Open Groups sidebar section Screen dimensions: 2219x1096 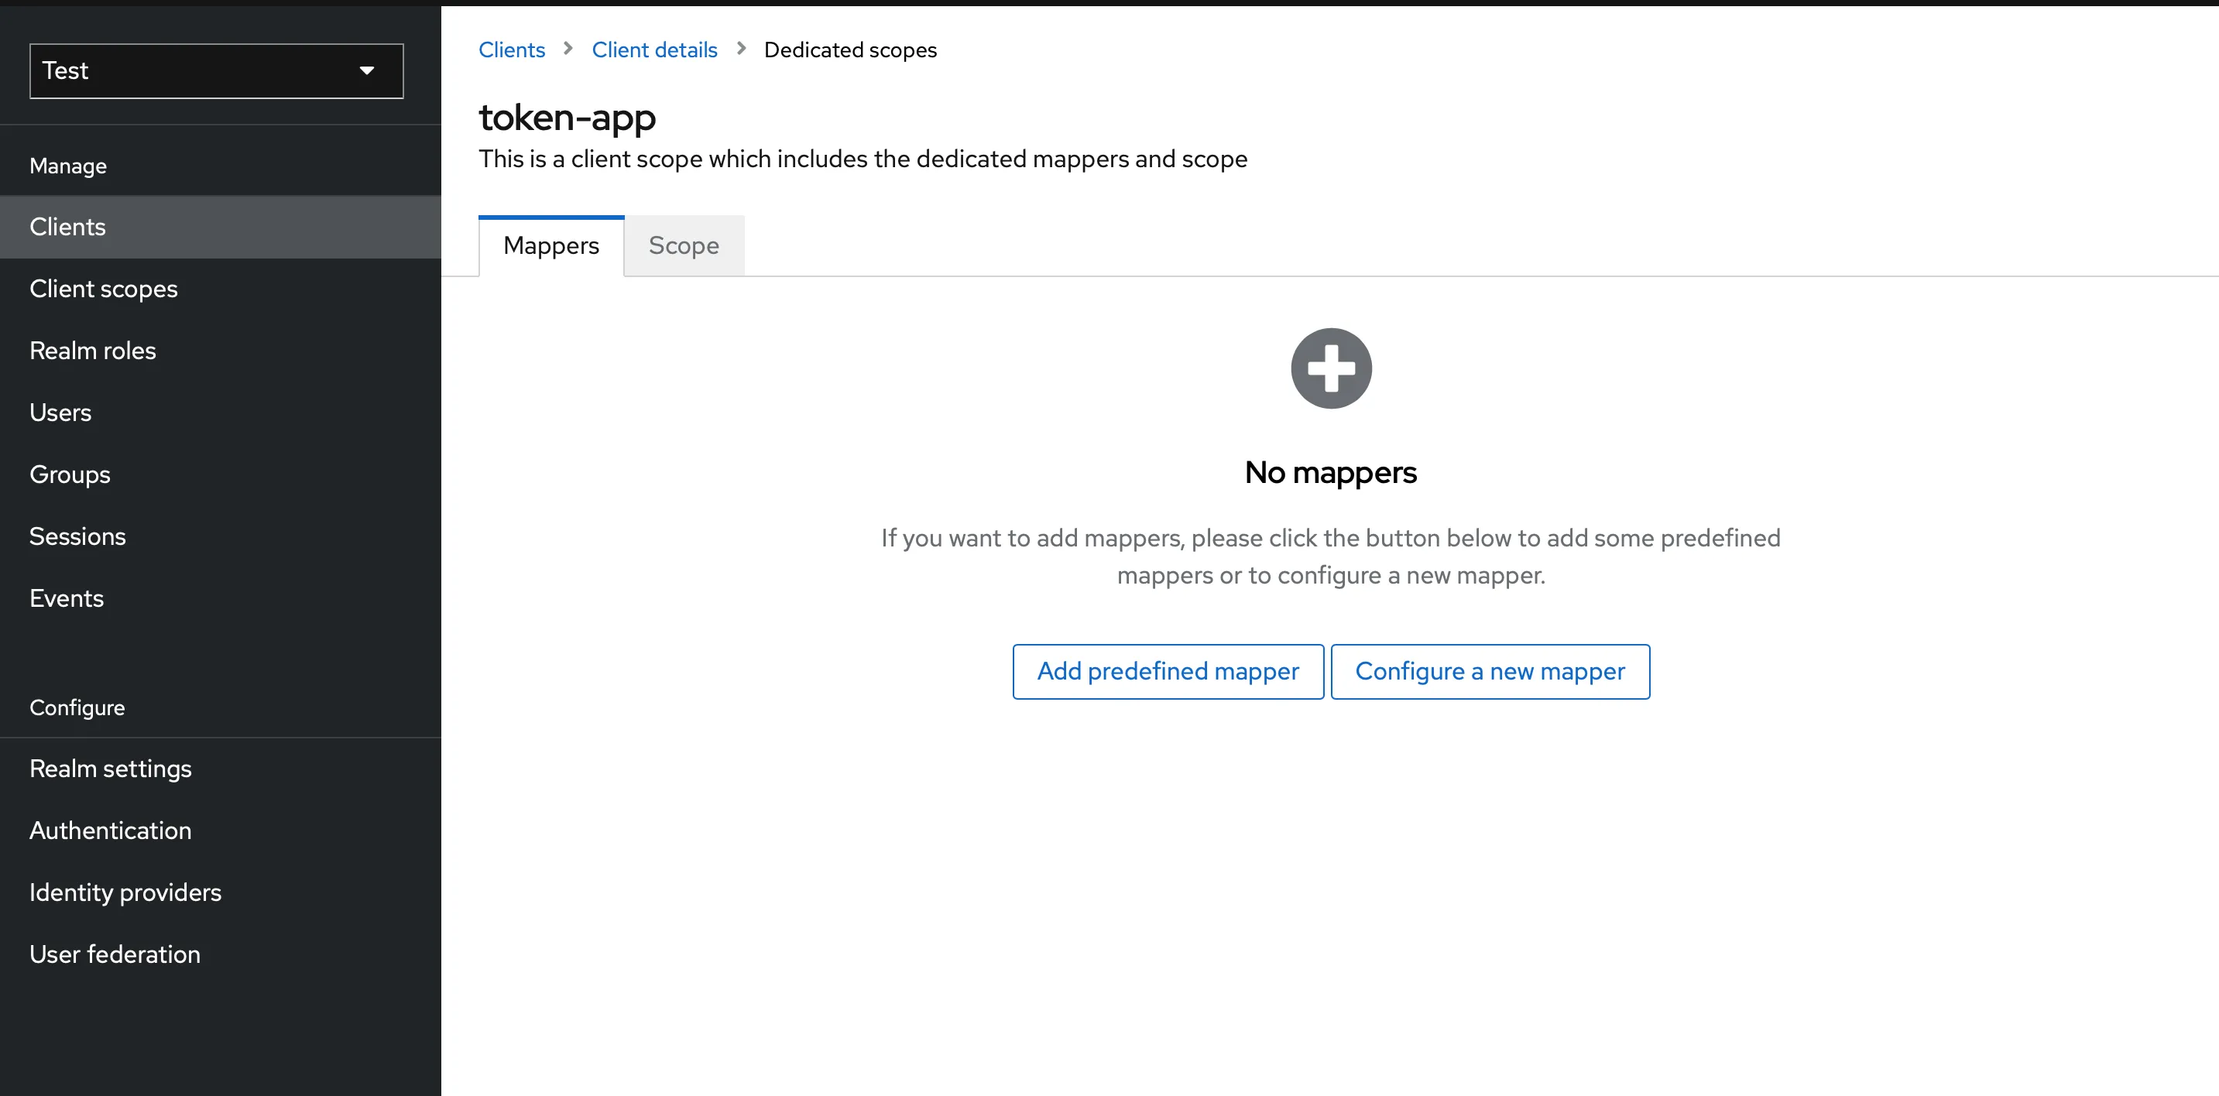pos(70,475)
